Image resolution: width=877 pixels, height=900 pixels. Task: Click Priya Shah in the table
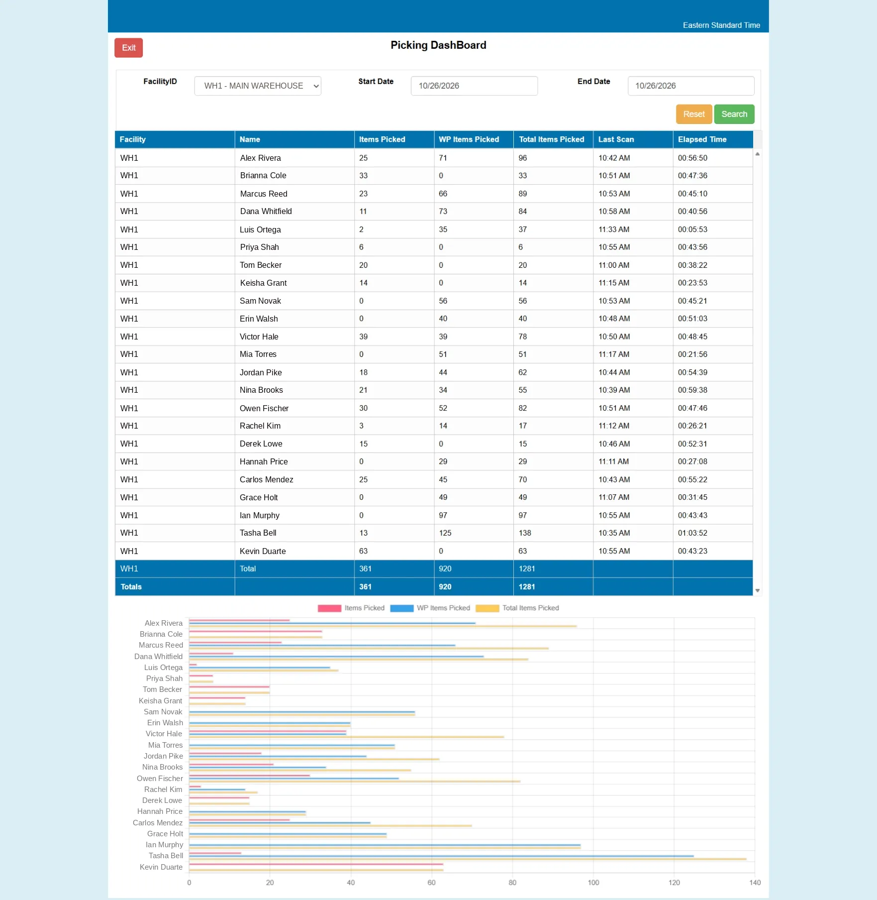[259, 247]
